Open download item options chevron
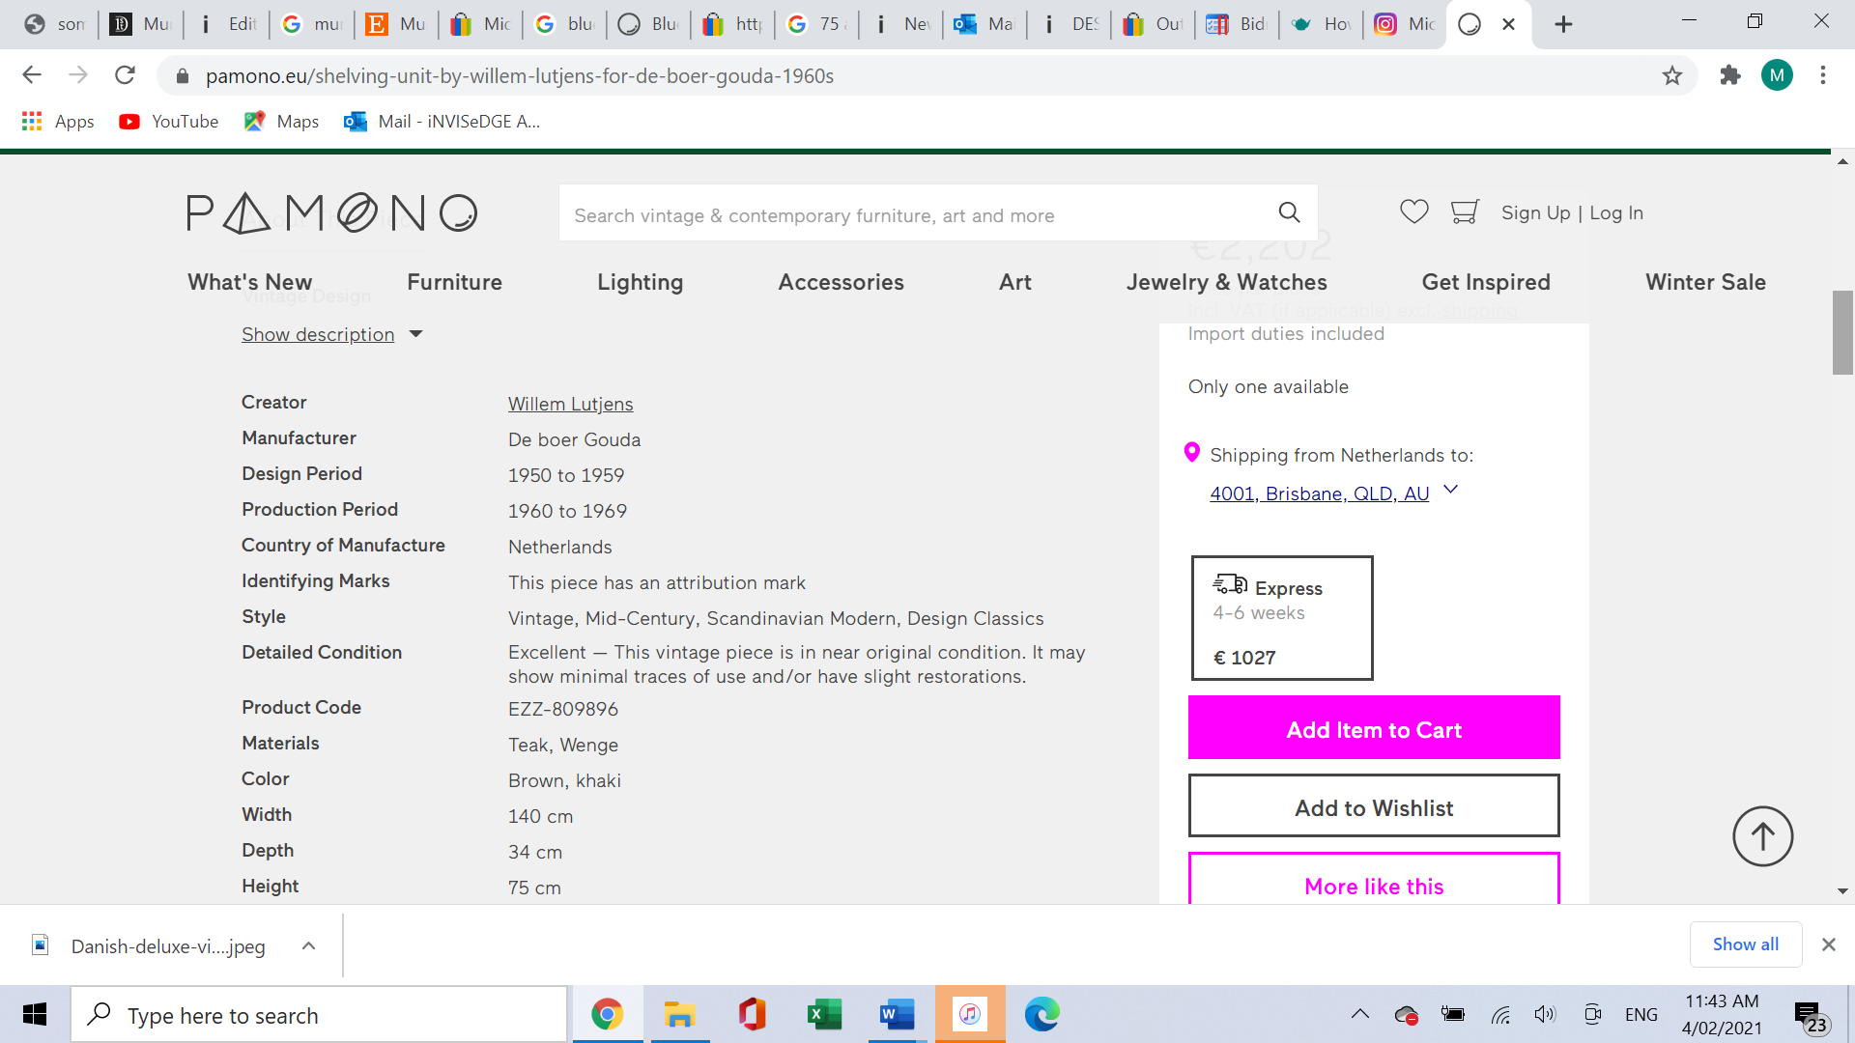Screen dimensions: 1855x1043 308,946
